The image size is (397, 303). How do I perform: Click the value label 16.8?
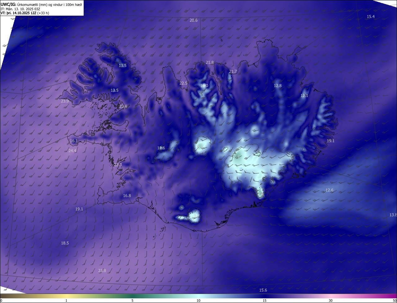click(127, 195)
